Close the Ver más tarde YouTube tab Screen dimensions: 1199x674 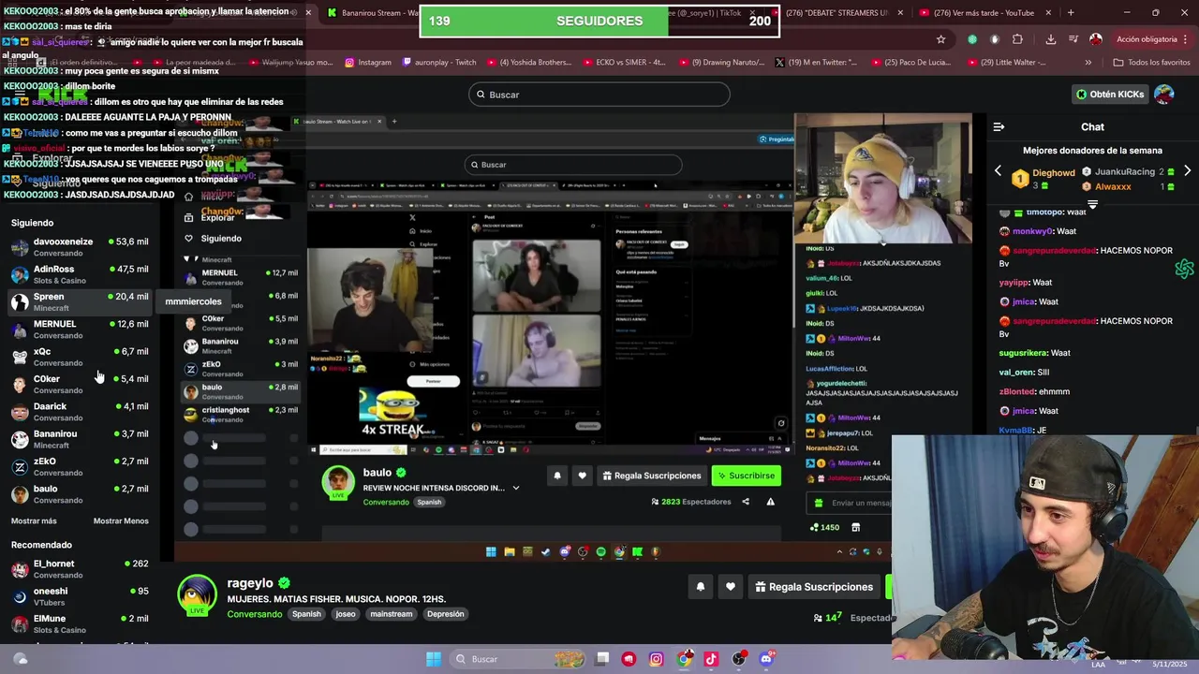click(x=1048, y=12)
